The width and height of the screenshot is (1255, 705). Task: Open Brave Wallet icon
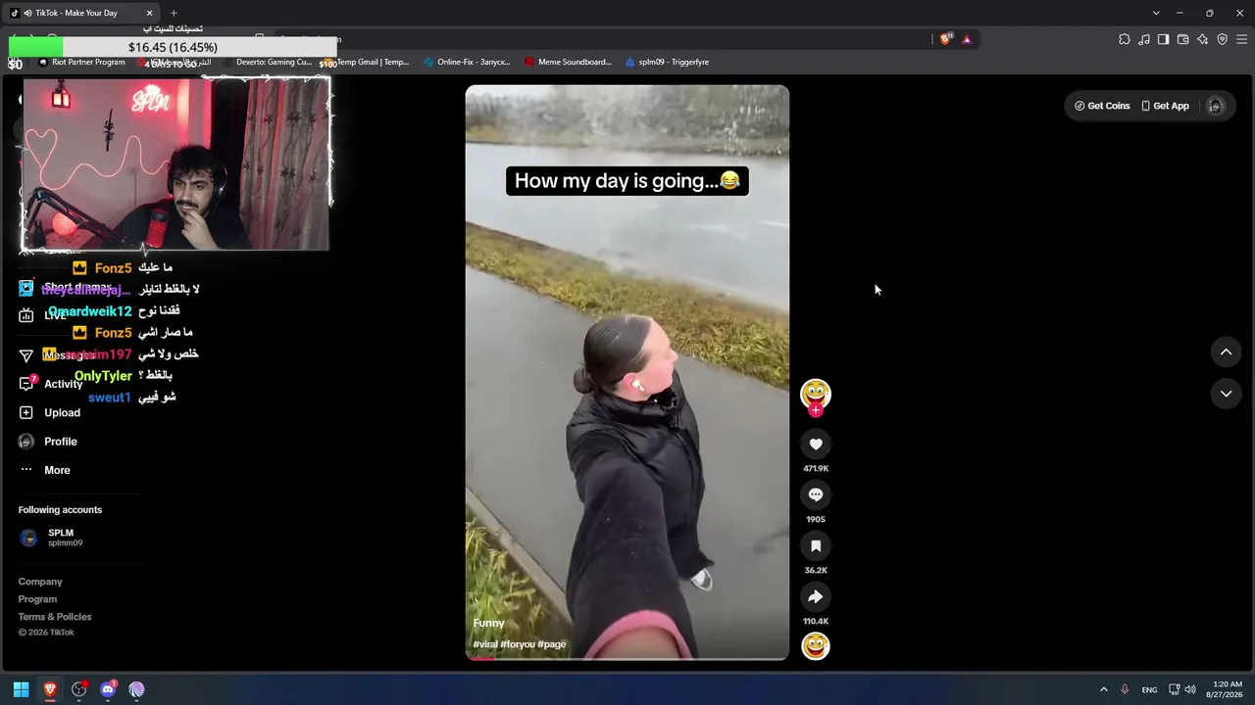coord(1182,39)
